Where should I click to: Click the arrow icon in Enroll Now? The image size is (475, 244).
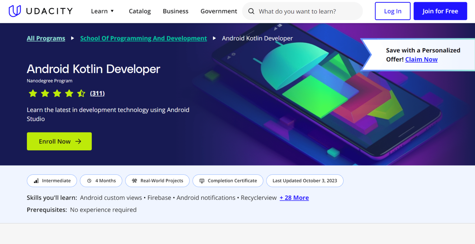pos(78,141)
